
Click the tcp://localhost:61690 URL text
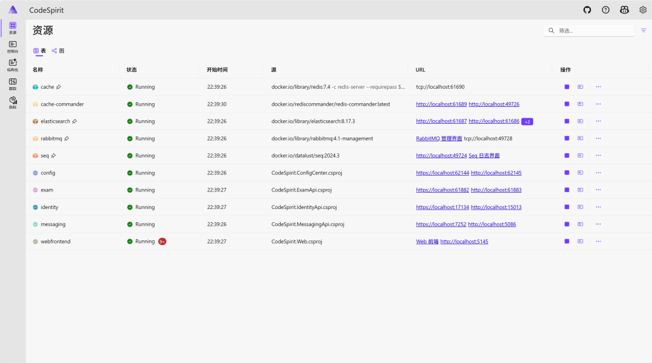pyautogui.click(x=440, y=87)
